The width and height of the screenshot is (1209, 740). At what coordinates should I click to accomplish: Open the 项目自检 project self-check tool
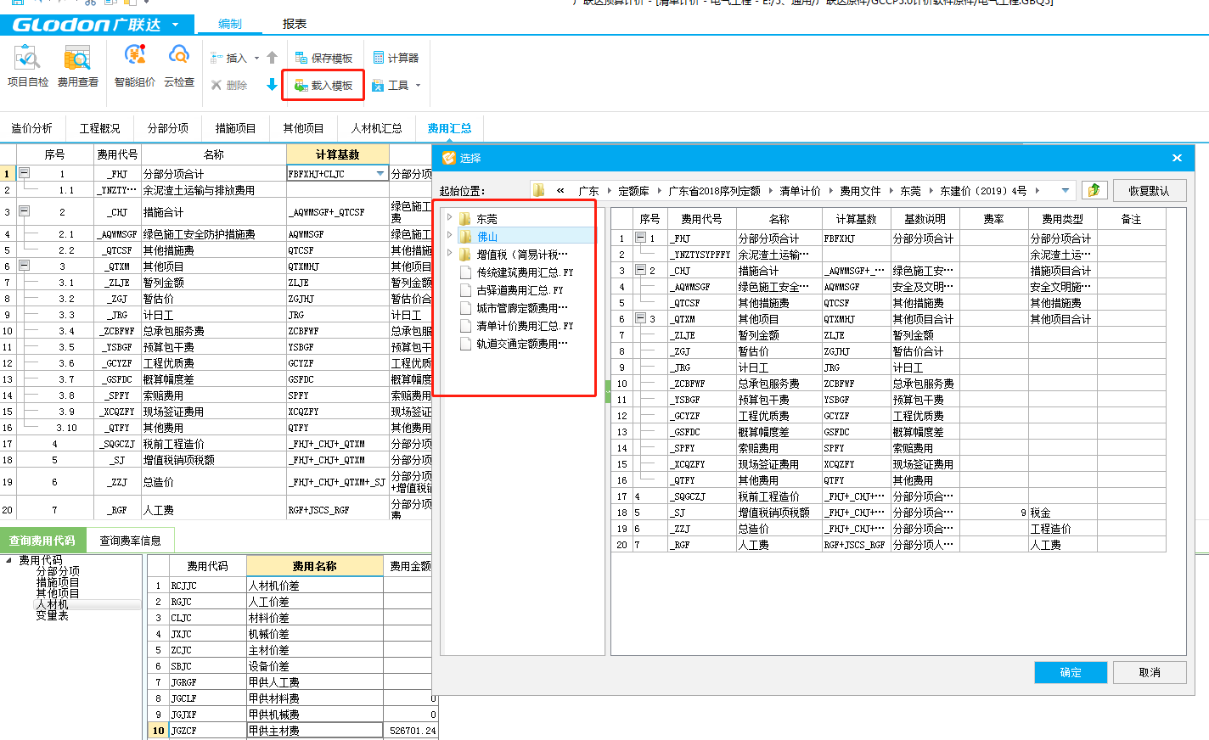pos(27,67)
